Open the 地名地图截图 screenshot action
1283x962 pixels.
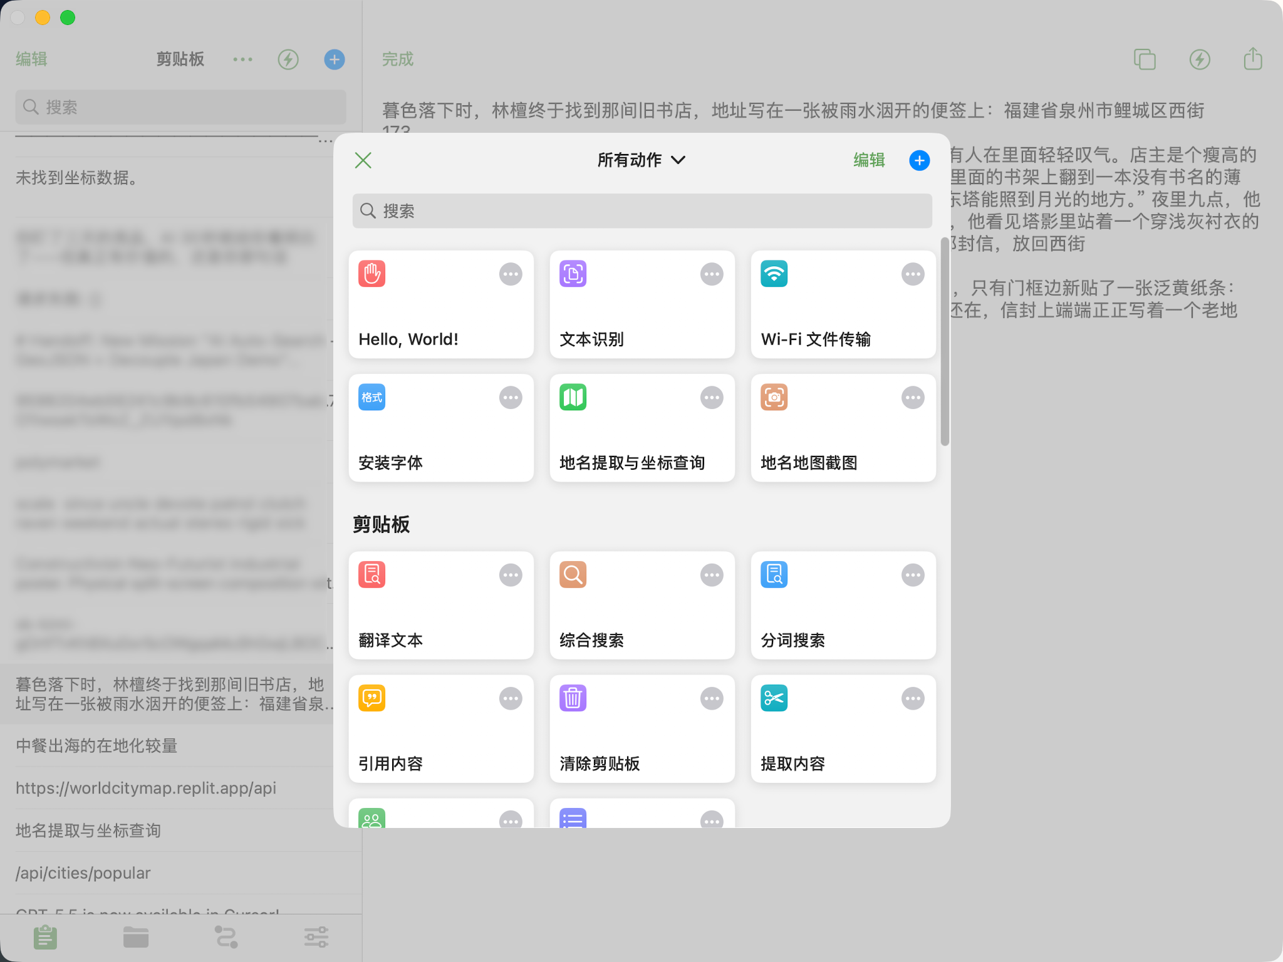tap(843, 428)
